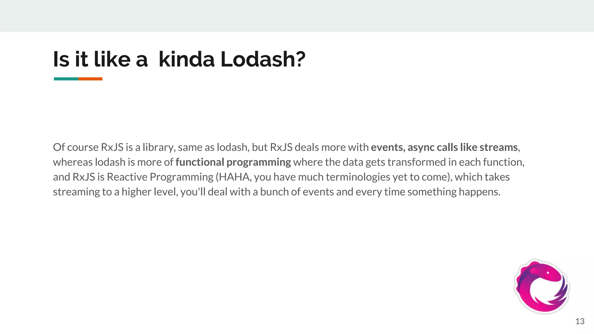594x334 pixels.
Task: Click the word 'Lodash?' in the title
Action: pos(263,59)
